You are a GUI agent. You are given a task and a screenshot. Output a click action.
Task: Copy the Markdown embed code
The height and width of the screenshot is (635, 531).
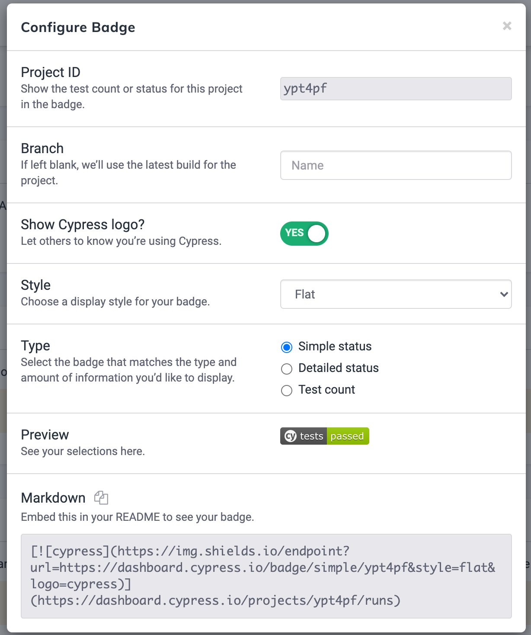(101, 497)
